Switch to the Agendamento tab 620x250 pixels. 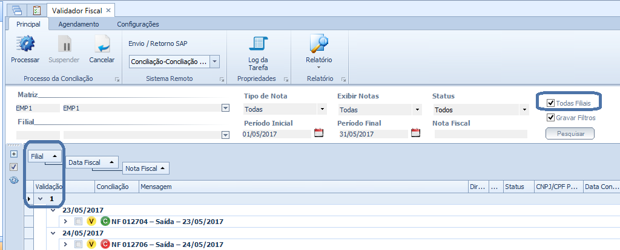point(78,24)
